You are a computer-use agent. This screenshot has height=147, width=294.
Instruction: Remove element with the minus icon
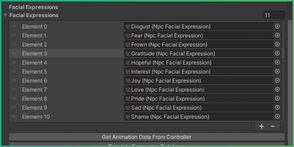click(x=273, y=126)
